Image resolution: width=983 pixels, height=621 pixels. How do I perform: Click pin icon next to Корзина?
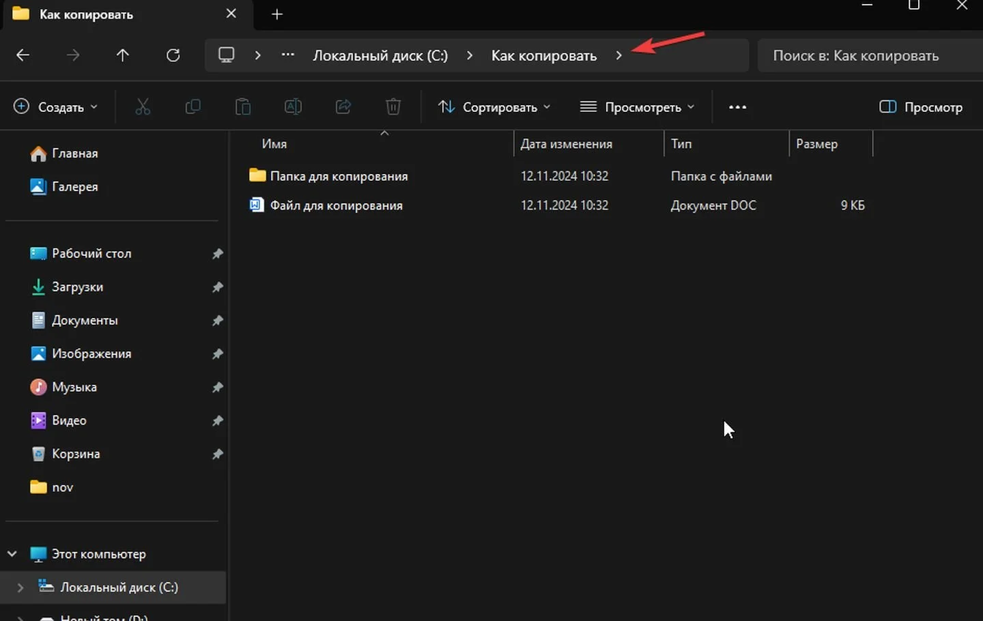tap(217, 454)
